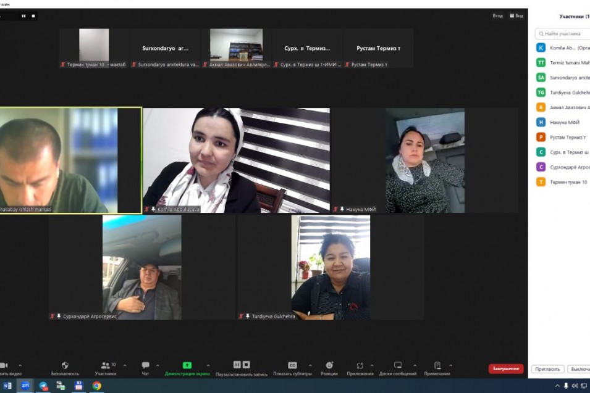Click the volume icon in system tray
Screen dimensions: 590x393
point(575,386)
